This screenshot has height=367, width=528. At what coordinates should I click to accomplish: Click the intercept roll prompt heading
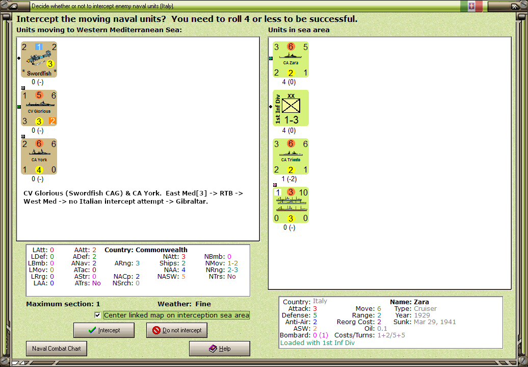point(187,19)
